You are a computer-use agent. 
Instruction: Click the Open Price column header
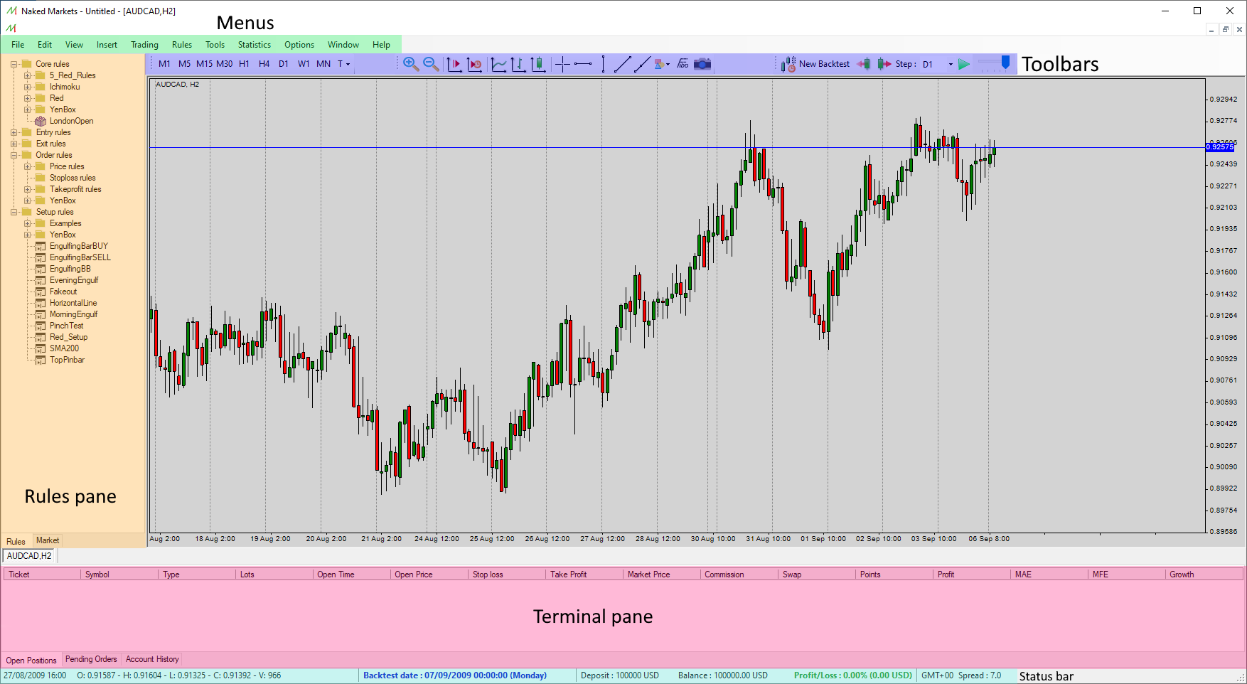[429, 575]
